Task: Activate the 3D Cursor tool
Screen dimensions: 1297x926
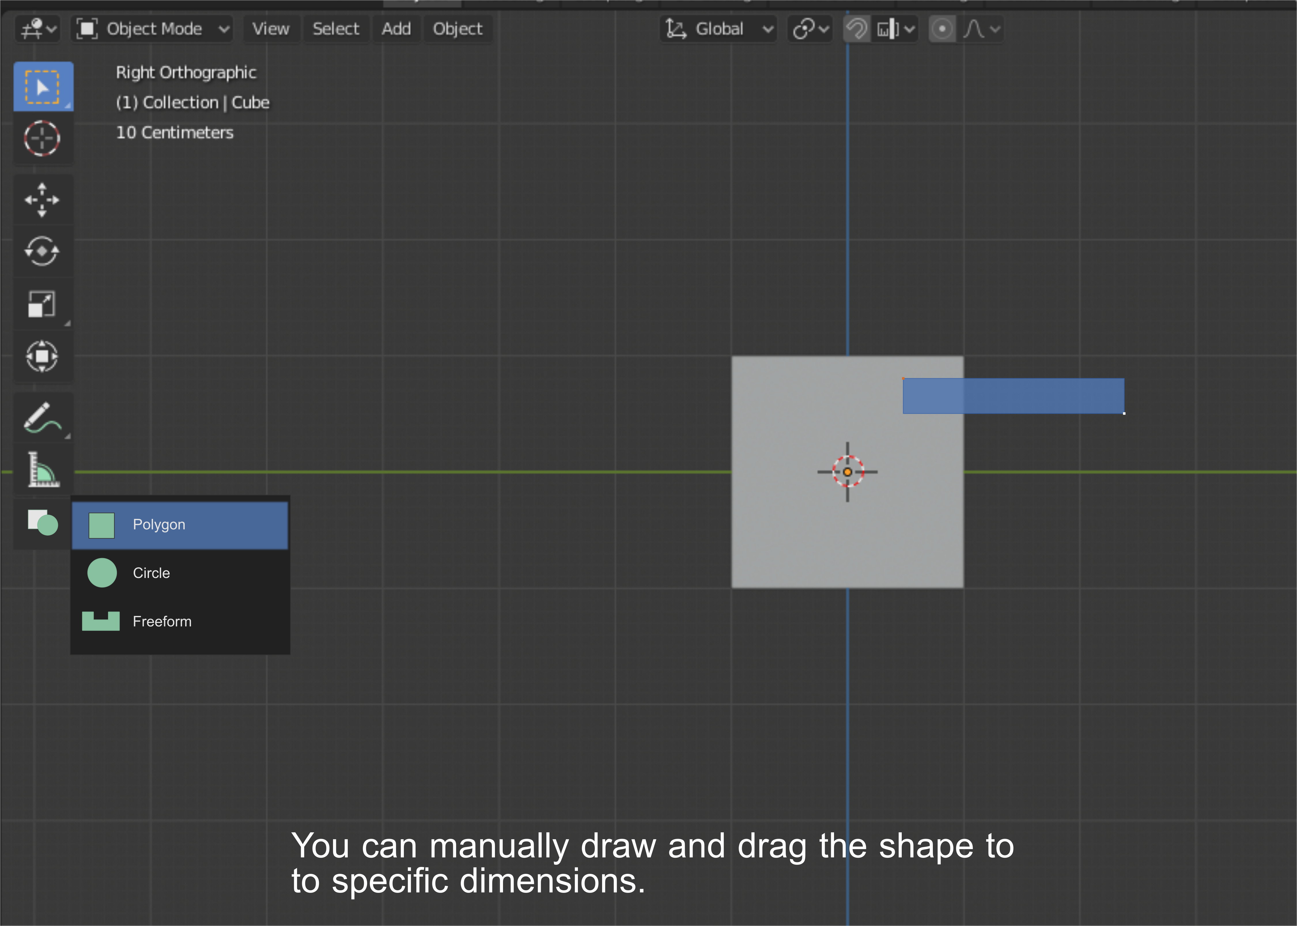Action: click(42, 138)
